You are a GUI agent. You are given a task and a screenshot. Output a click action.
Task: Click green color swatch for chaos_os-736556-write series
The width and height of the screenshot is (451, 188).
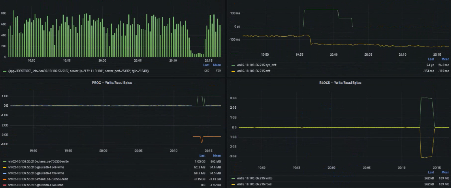tap(5, 161)
